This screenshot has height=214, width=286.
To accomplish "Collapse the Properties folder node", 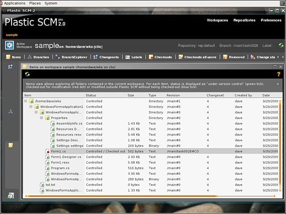I will [x=42, y=118].
